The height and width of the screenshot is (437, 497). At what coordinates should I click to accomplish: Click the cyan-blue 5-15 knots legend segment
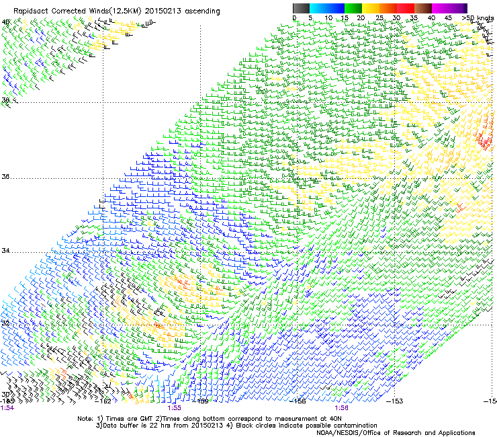pos(327,8)
